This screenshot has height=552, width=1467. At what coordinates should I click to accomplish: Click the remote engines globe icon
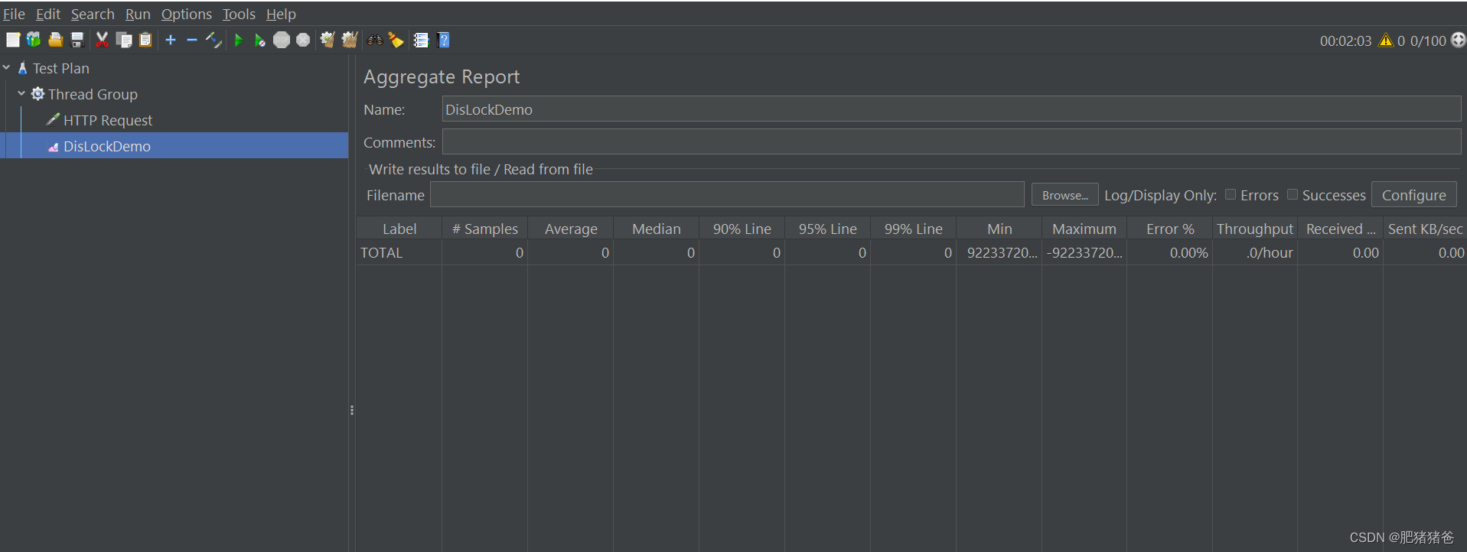(x=1459, y=40)
